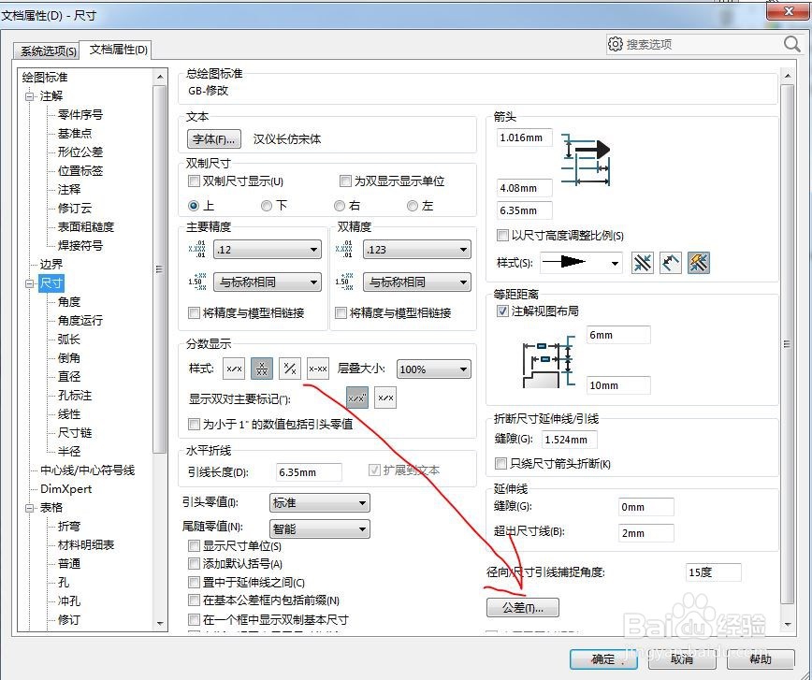This screenshot has height=680, width=812.
Task: Enable dual dimensions display checkbox
Action: point(194,181)
